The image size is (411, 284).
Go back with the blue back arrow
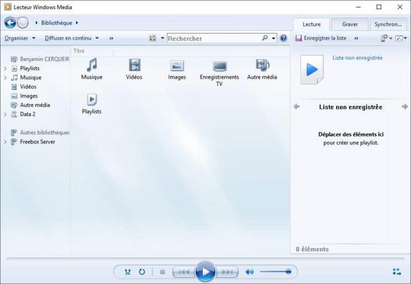[x=10, y=23]
